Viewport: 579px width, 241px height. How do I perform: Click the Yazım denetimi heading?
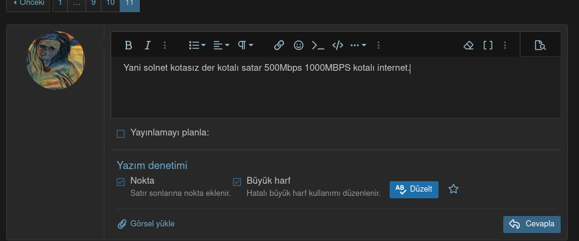click(152, 165)
